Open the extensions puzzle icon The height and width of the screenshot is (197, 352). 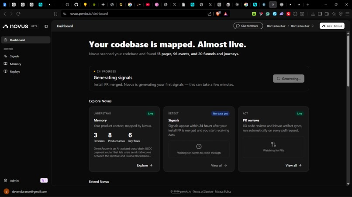295,13
